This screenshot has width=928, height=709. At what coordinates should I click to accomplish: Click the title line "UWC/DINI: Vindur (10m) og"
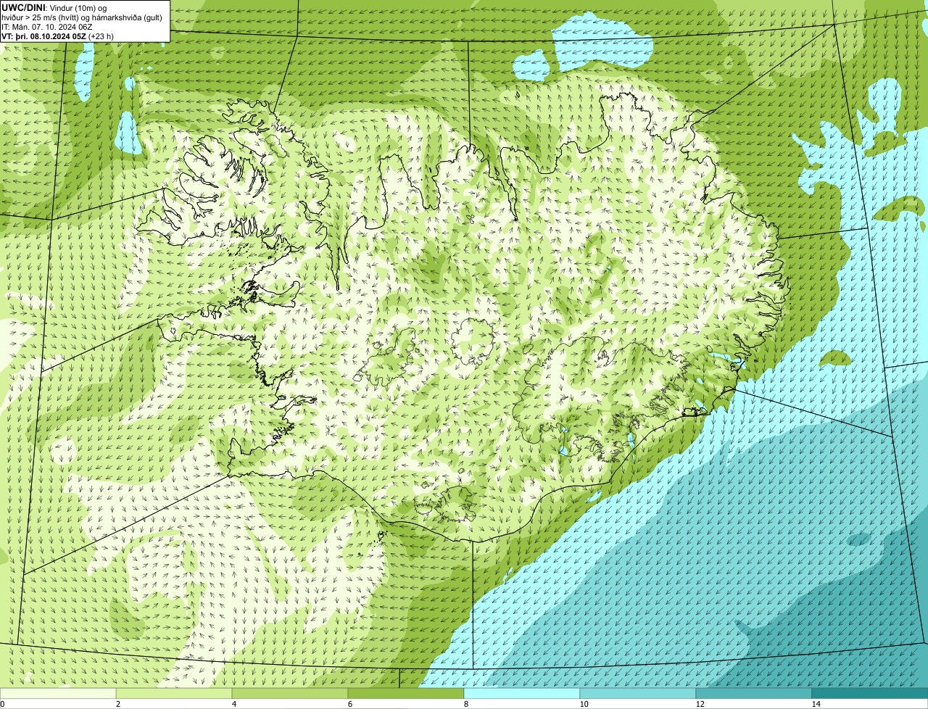click(54, 7)
